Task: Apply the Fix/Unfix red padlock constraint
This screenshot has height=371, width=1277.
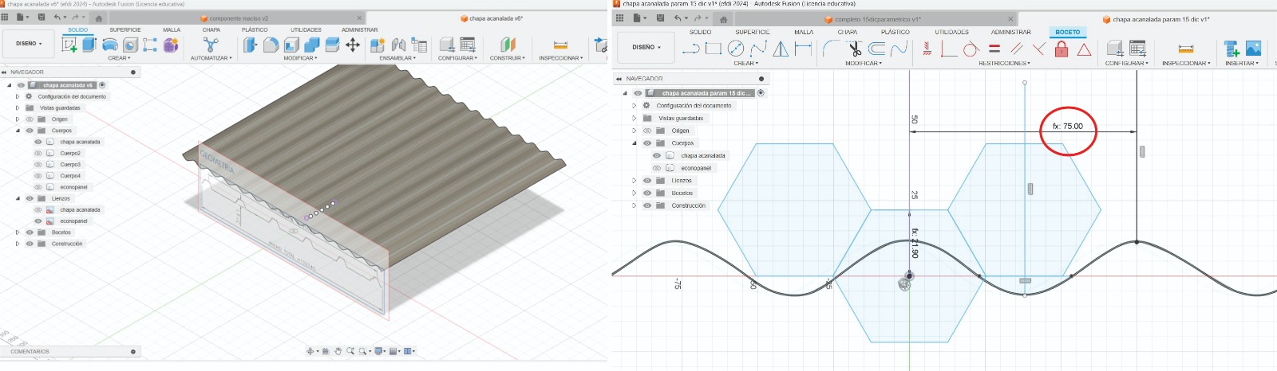Action: [1062, 49]
